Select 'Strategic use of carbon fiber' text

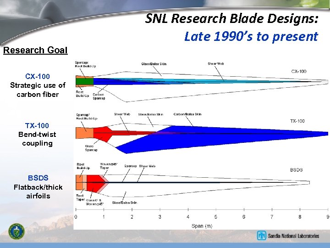(38, 90)
